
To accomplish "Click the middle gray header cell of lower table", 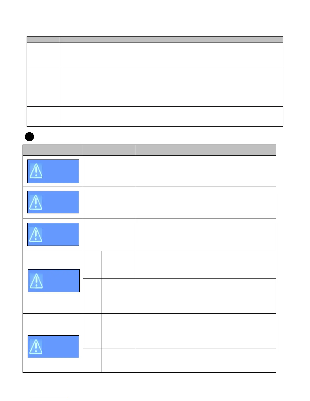I will [109, 150].
